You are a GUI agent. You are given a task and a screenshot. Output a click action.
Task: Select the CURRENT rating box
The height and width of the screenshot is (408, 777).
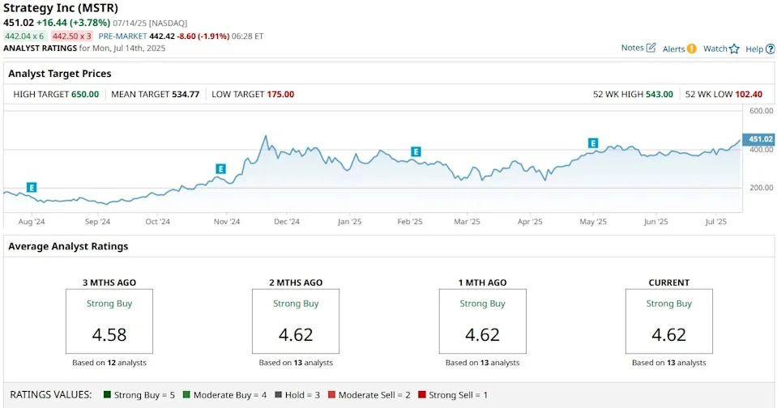(669, 321)
